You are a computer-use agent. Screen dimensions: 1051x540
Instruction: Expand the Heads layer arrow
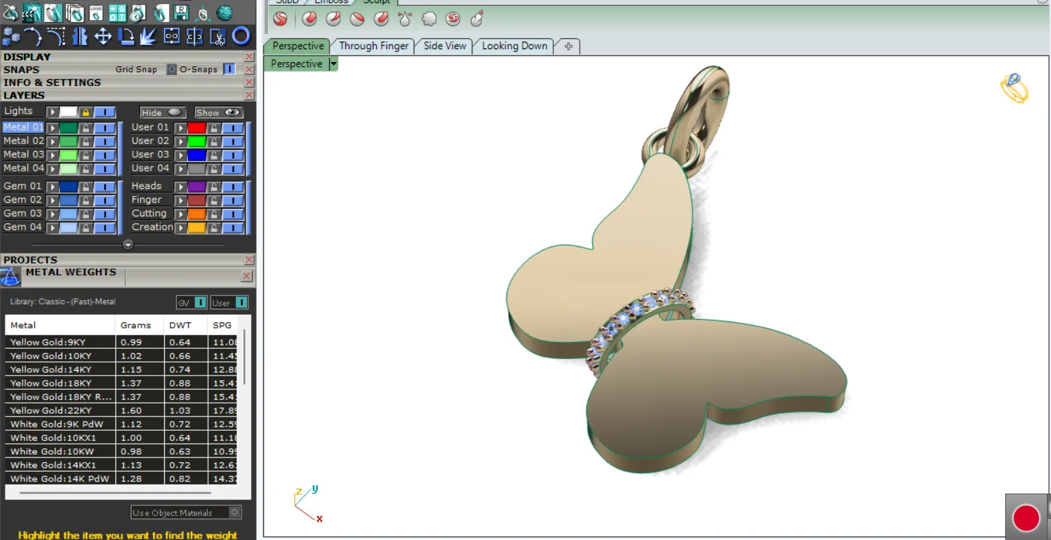click(x=181, y=186)
